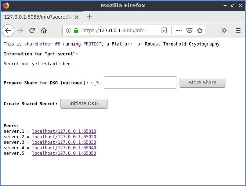Go back to the previous page
This screenshot has width=246, height=186.
pos(8,30)
